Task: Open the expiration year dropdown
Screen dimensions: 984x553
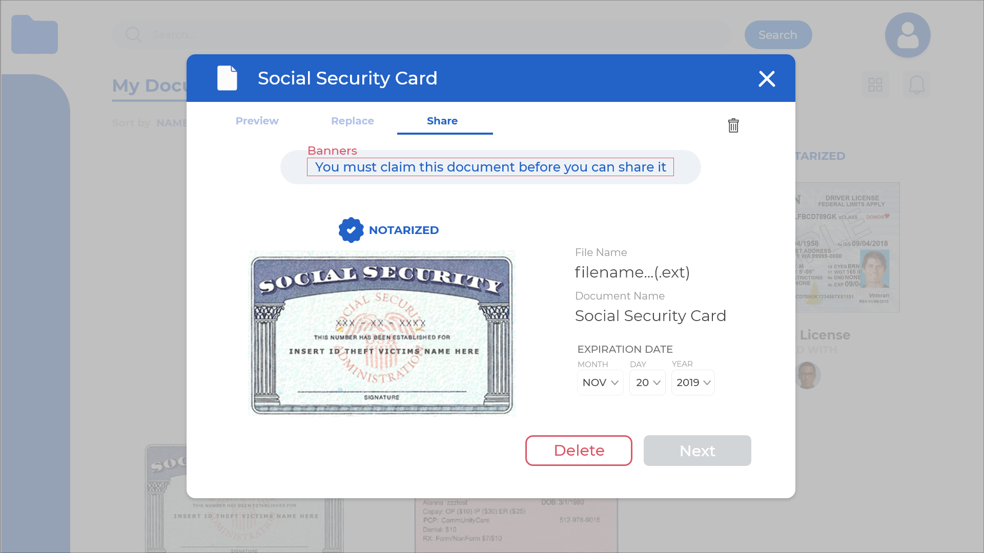Action: [x=693, y=382]
